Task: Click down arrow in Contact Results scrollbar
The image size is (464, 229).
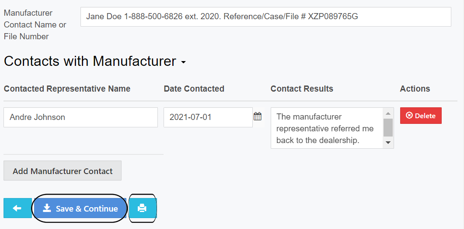Action: coord(388,143)
